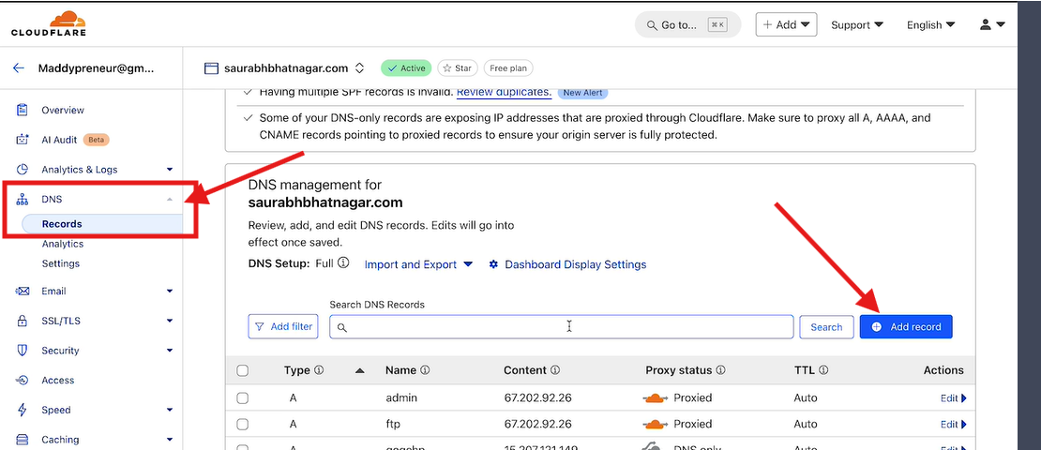Click the Maddypreneur account name
1041x450 pixels.
(x=96, y=67)
